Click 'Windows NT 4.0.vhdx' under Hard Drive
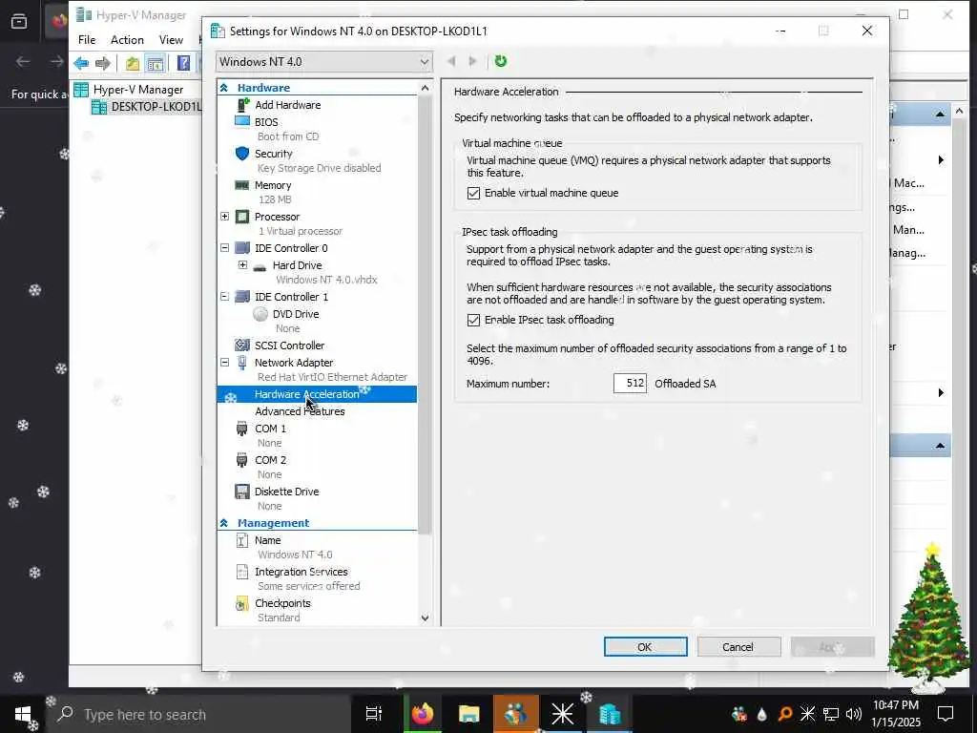This screenshot has width=977, height=733. click(326, 280)
